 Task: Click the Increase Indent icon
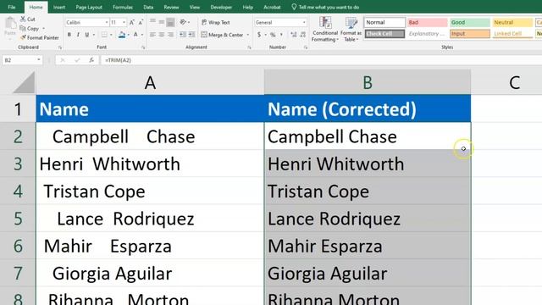point(191,35)
